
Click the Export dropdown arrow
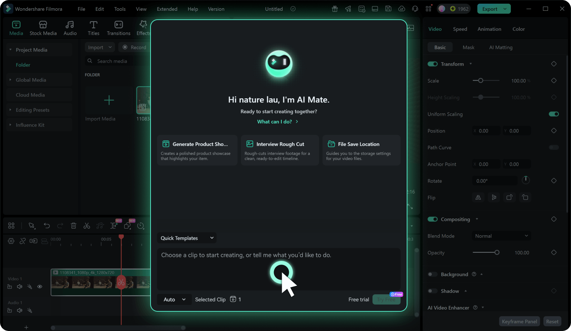pos(505,9)
